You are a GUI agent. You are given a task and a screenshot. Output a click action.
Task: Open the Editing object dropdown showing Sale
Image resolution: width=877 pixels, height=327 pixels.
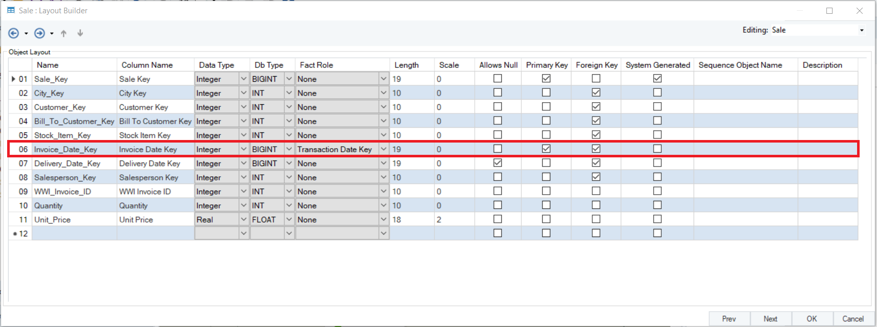(x=862, y=30)
